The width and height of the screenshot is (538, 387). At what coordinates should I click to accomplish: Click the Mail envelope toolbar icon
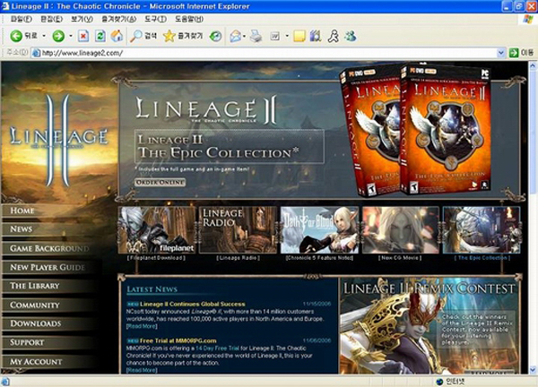[236, 36]
